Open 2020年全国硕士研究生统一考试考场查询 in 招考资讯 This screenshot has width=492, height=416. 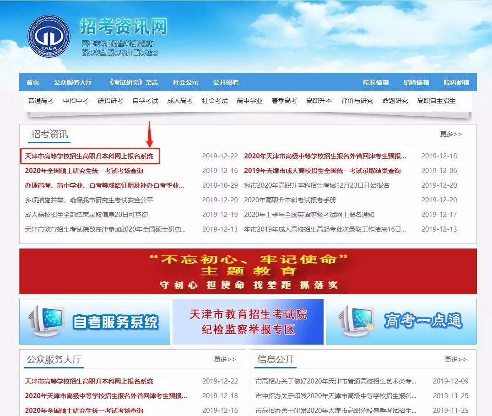84,171
